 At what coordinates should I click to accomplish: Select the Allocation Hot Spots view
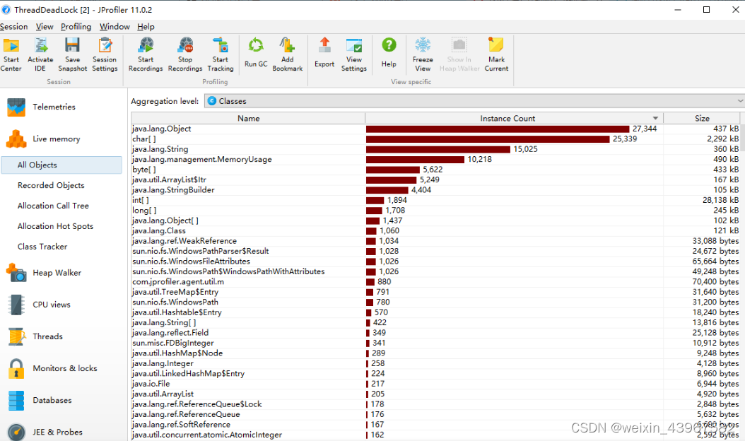[55, 226]
